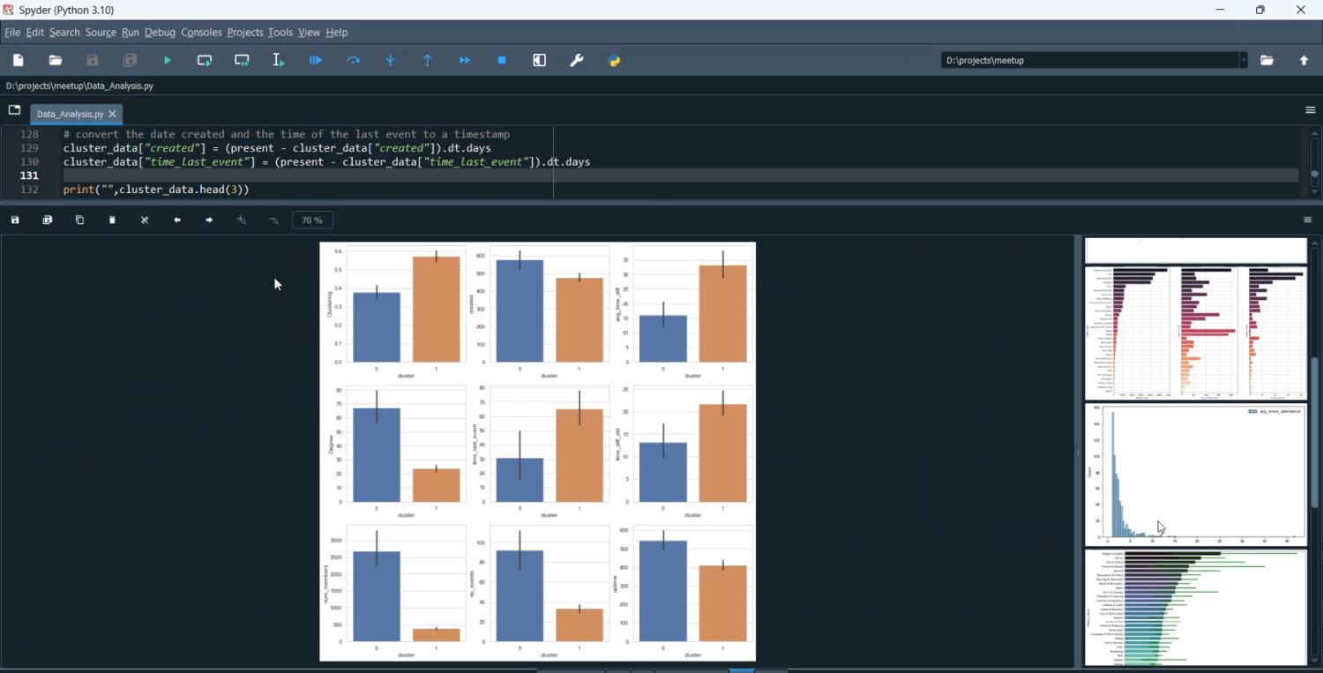This screenshot has width=1323, height=673.
Task: Open Preferences with the wrench icon
Action: click(577, 61)
